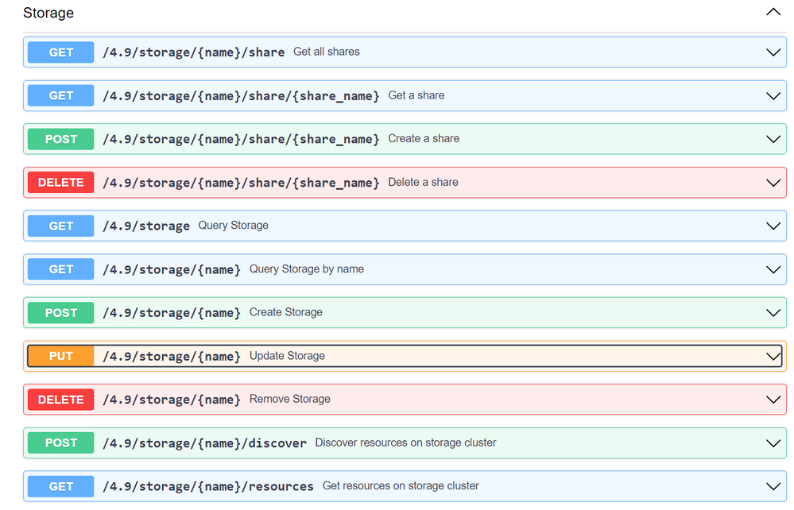The width and height of the screenshot is (794, 510).
Task: Expand the Delete a share row arrow
Action: tap(773, 183)
